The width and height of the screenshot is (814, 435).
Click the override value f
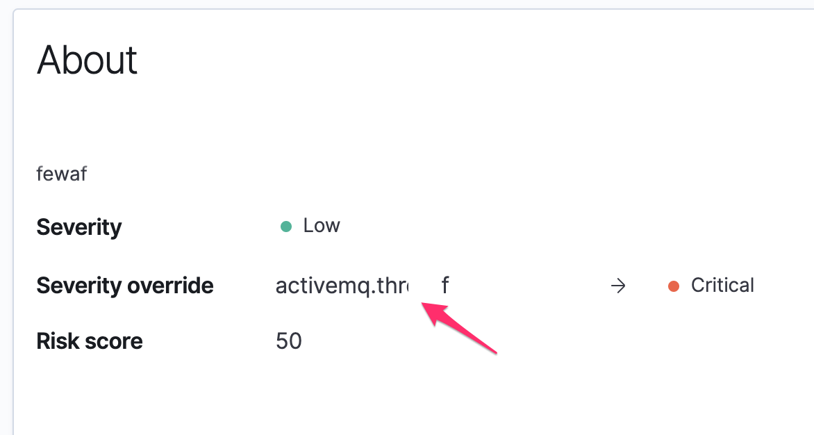[444, 286]
